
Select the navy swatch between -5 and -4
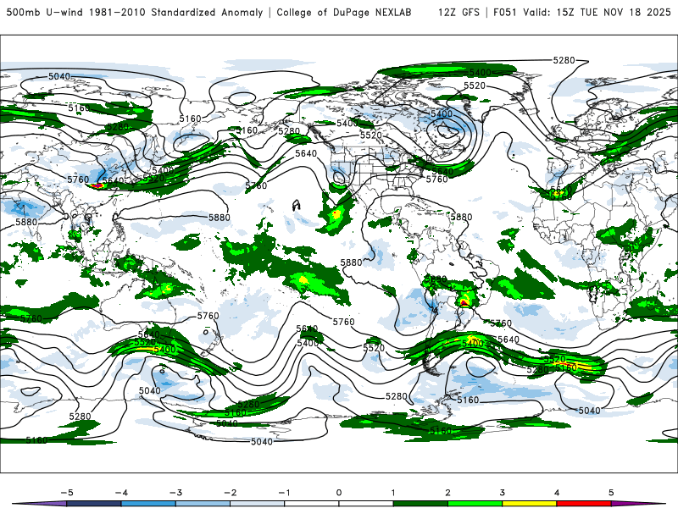tap(94, 504)
